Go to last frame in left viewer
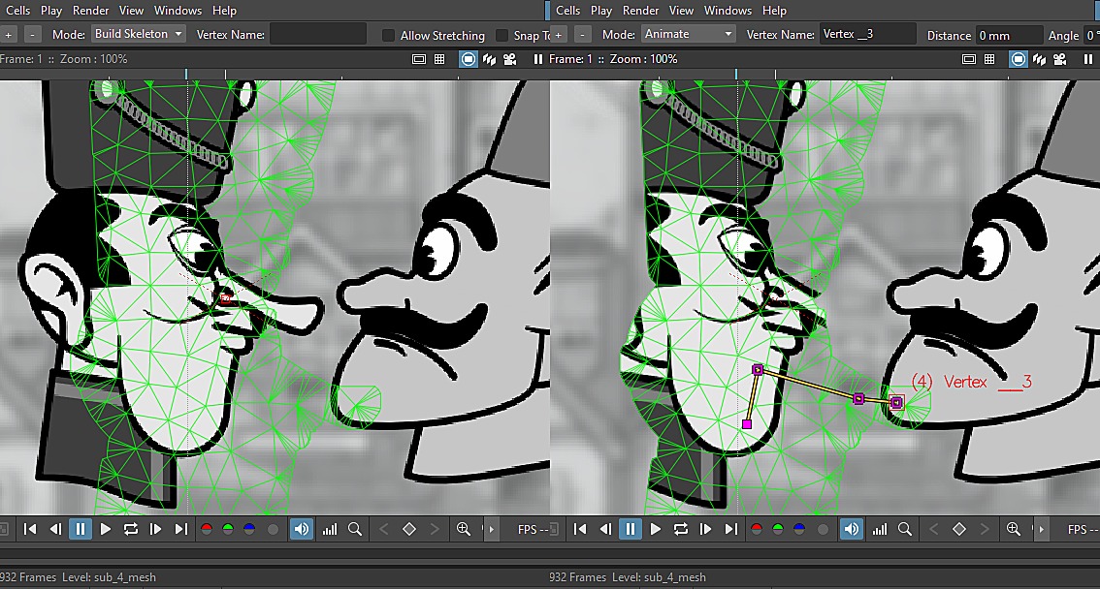Image resolution: width=1100 pixels, height=589 pixels. pos(181,530)
